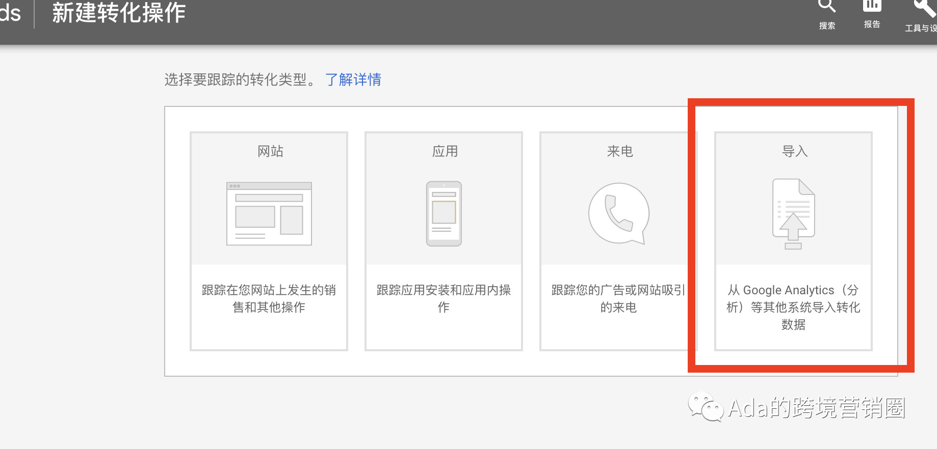The height and width of the screenshot is (449, 937).
Task: Click app card description about installs
Action: click(444, 298)
